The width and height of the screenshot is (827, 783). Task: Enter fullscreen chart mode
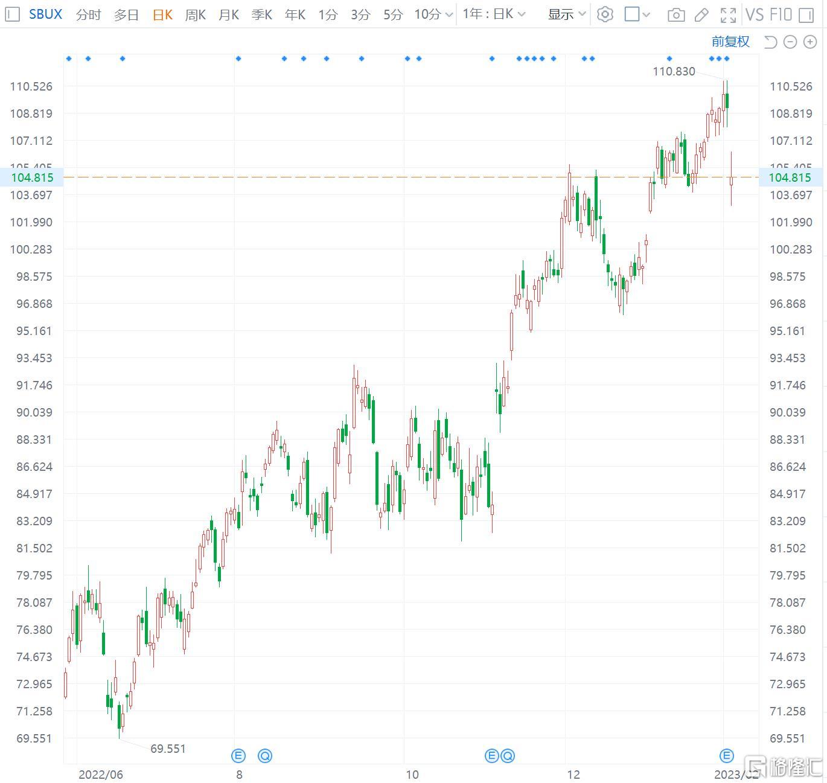pos(729,15)
